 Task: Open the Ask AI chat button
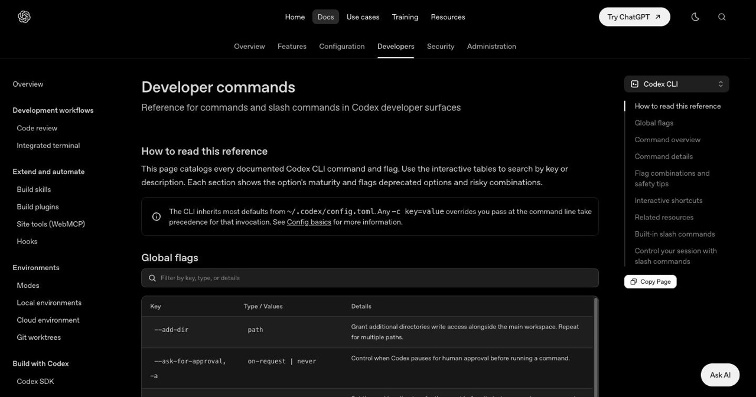click(720, 375)
